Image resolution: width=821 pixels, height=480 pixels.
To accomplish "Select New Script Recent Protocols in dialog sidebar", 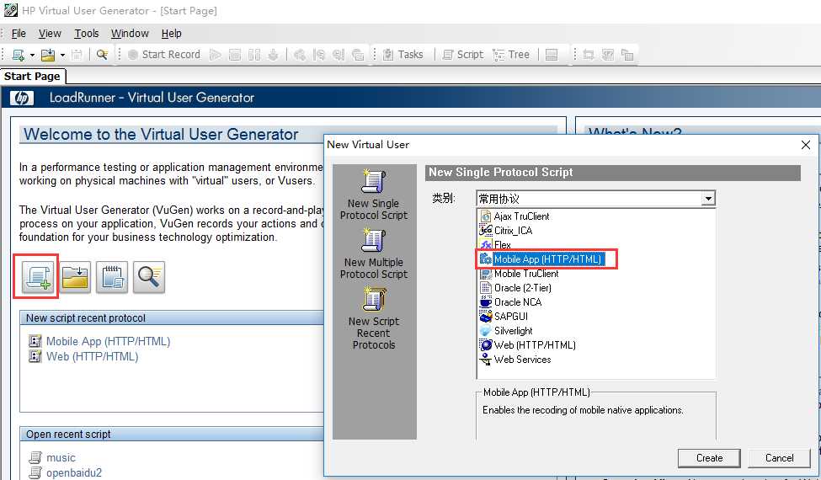I will coord(374,318).
